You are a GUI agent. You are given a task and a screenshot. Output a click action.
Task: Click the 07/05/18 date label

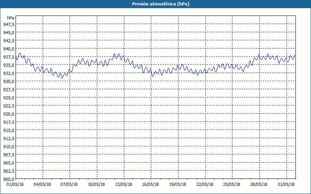(x=69, y=185)
